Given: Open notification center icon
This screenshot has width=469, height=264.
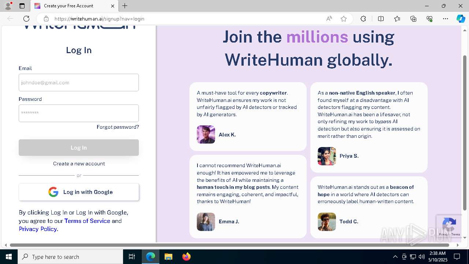Looking at the screenshot, I should click(x=457, y=257).
